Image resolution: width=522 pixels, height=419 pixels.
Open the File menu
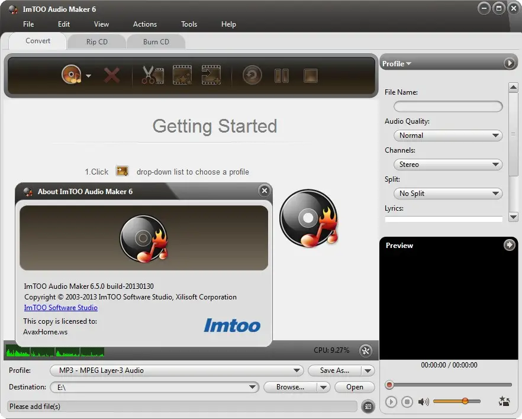pos(28,24)
